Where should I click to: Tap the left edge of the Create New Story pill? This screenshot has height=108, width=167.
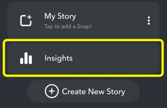(x=34, y=91)
